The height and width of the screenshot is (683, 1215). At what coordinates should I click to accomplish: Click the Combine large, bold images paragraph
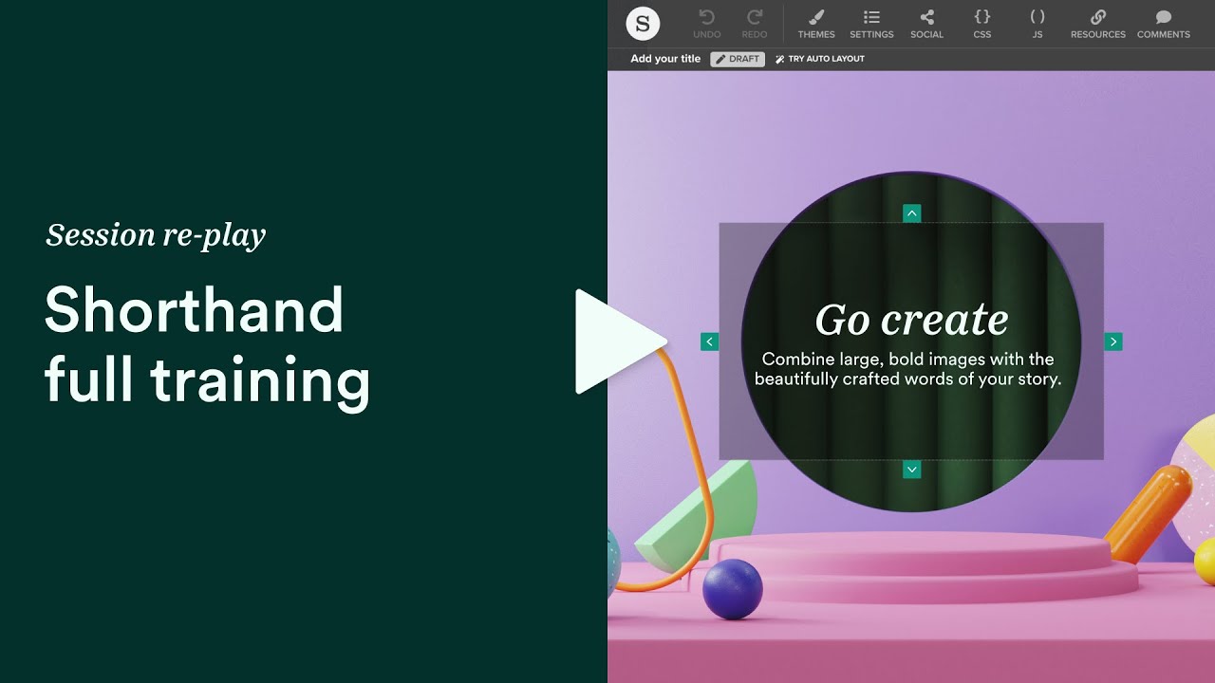coord(908,369)
